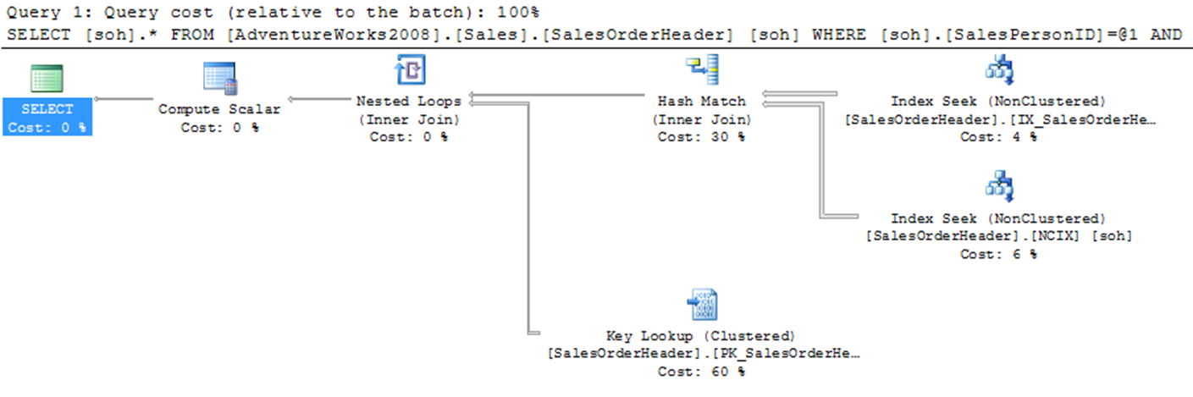Select the Hash Match (Inner Join) label
The width and height of the screenshot is (1193, 397).
(x=701, y=110)
